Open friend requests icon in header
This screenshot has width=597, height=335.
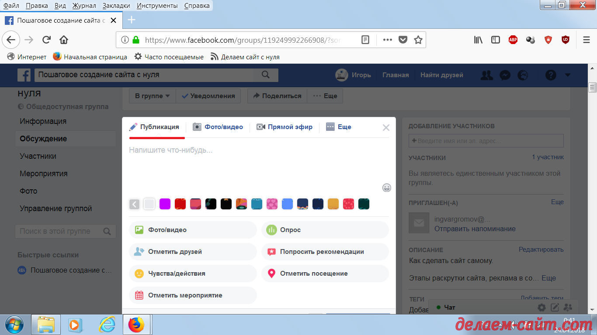point(486,75)
